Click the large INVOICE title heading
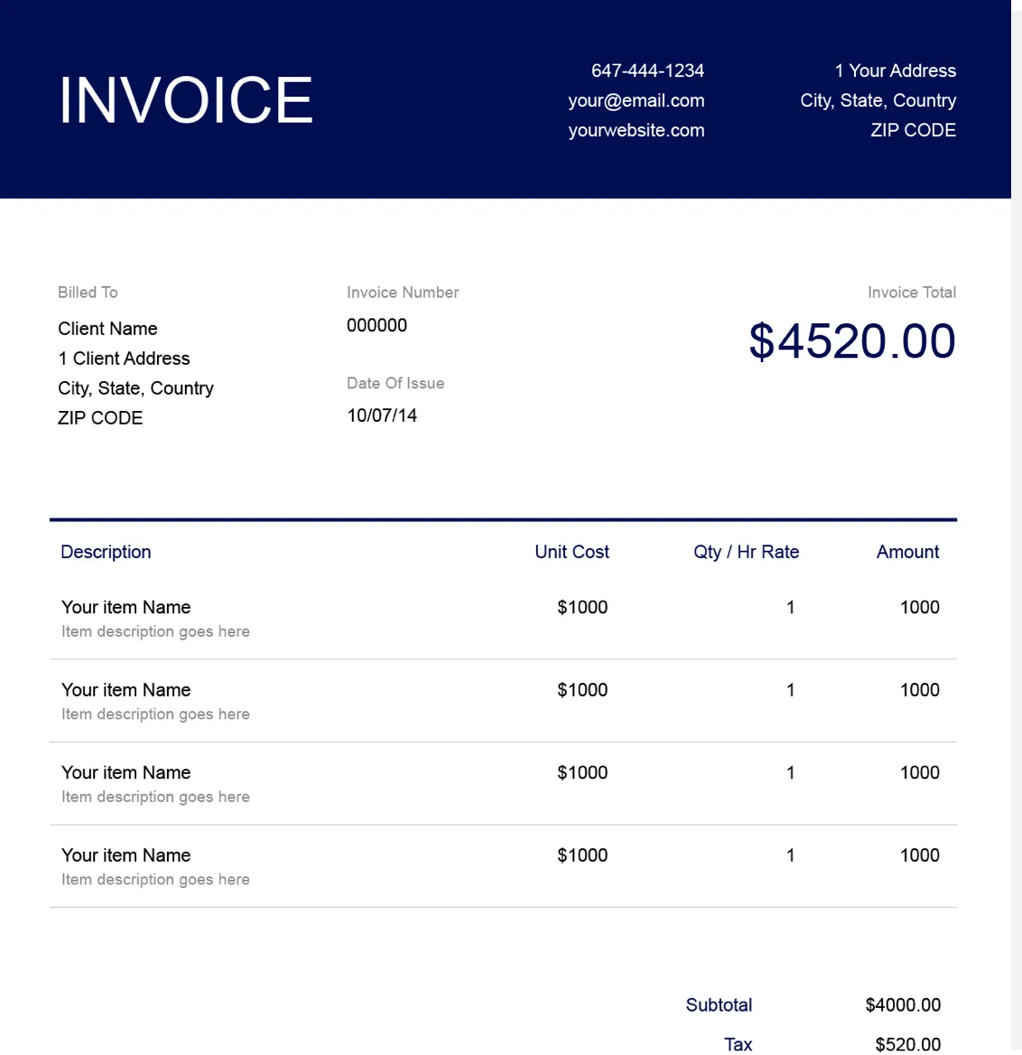This screenshot has height=1055, width=1022. 186,100
